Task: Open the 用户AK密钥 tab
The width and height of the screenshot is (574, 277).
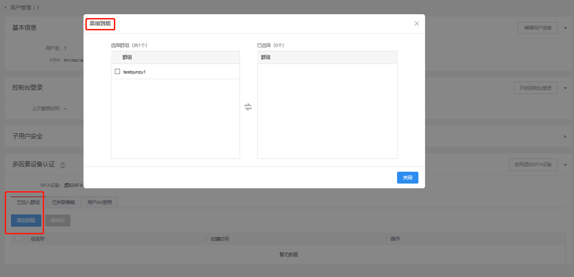Action: pyautogui.click(x=100, y=203)
